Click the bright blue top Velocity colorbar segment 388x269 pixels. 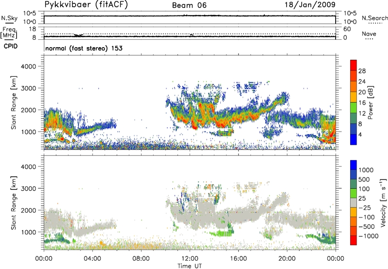pos(354,165)
